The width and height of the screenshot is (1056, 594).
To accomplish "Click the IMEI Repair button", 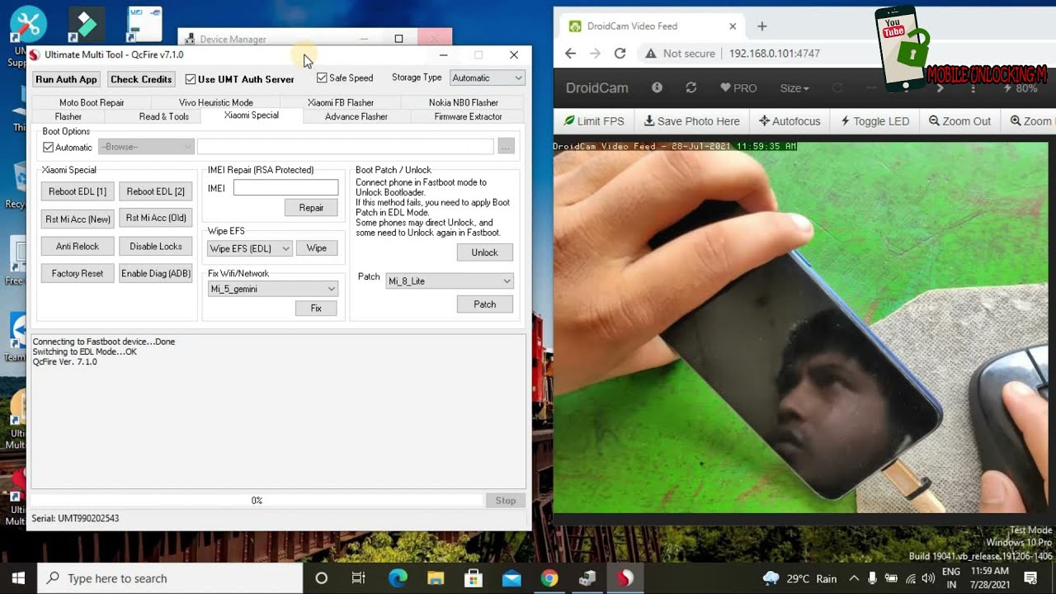I will coord(311,208).
